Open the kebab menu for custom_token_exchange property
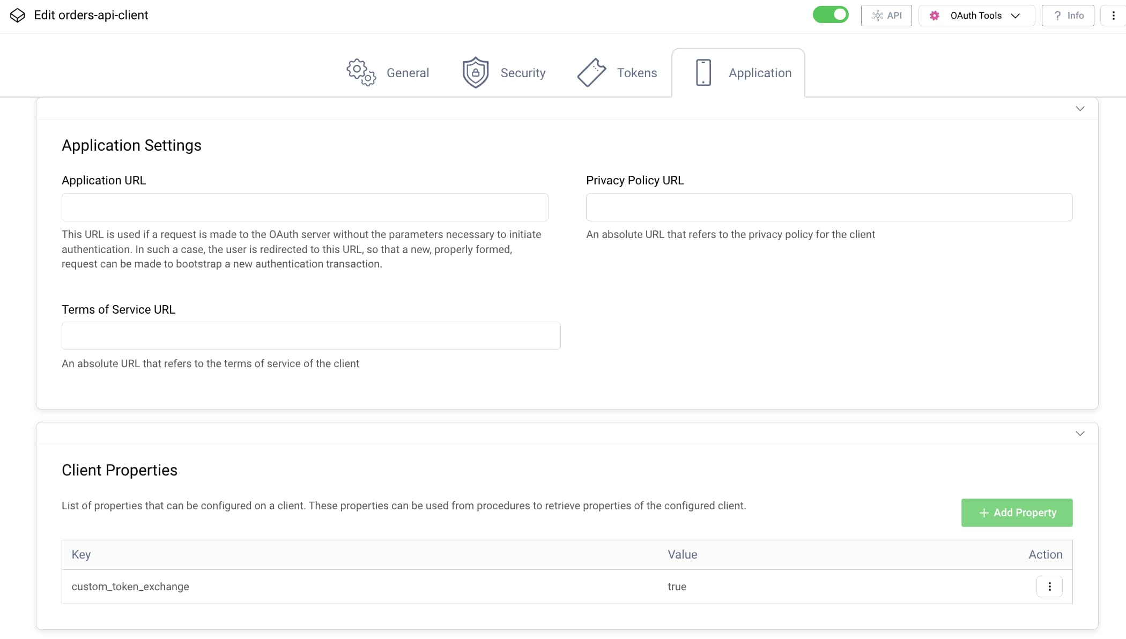 1050,586
